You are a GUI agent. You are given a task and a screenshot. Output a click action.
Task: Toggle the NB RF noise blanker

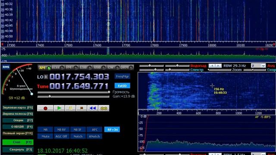[61, 130]
